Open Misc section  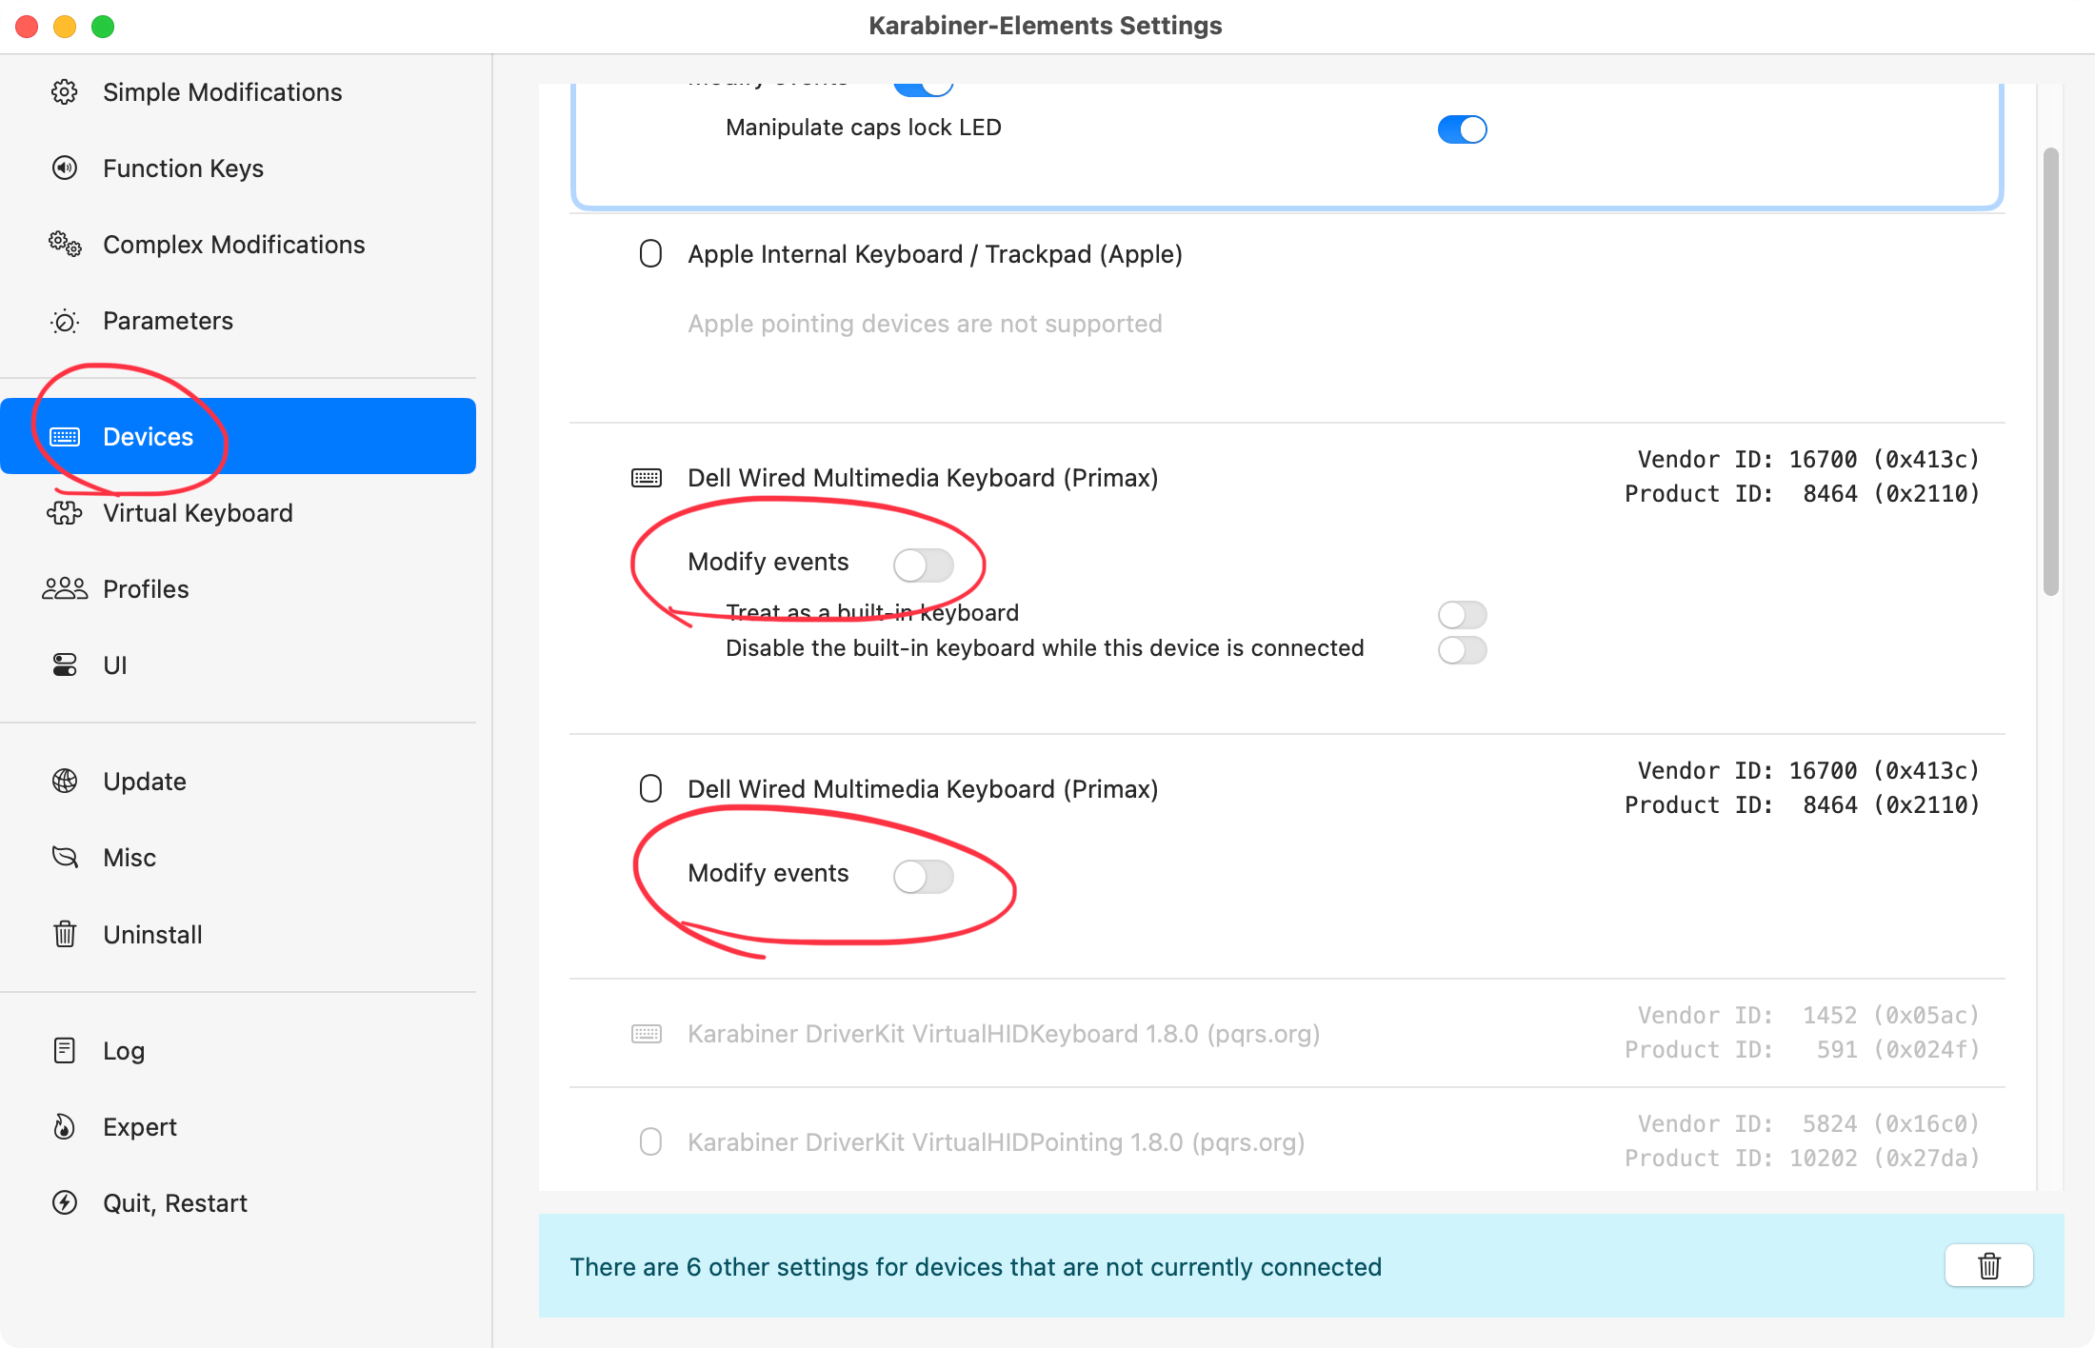[238, 858]
